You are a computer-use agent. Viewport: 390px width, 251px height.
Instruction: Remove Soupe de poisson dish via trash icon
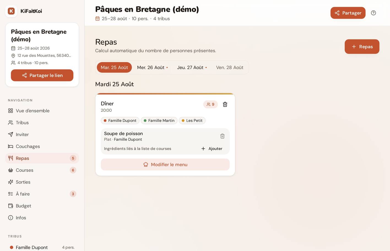point(223,136)
